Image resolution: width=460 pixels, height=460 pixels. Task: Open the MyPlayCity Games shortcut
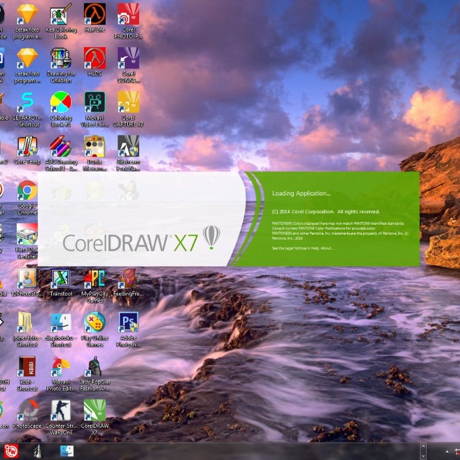[95, 285]
